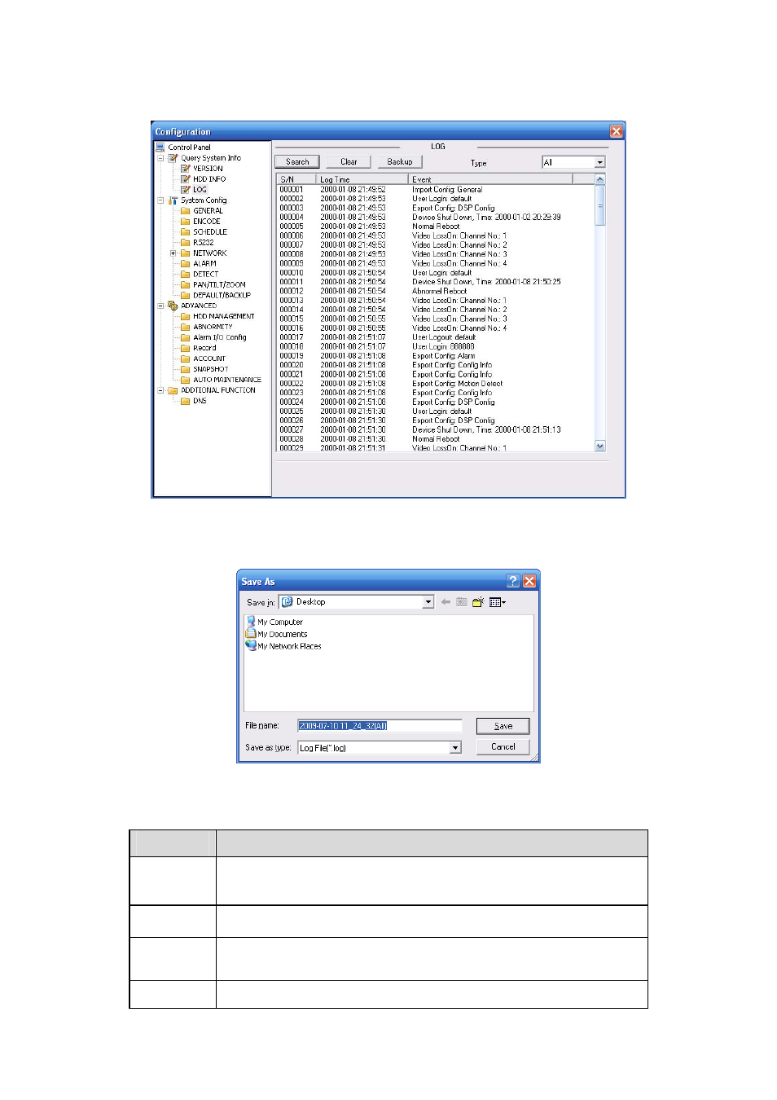Open PAN/TILT/ZOOM in the tree
Image resolution: width=777 pixels, height=1100 pixels.
[219, 285]
